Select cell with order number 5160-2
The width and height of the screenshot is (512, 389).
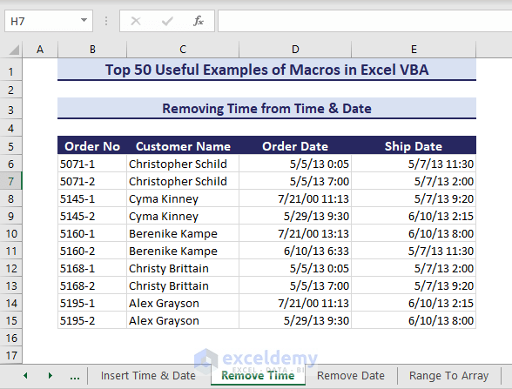(x=92, y=251)
